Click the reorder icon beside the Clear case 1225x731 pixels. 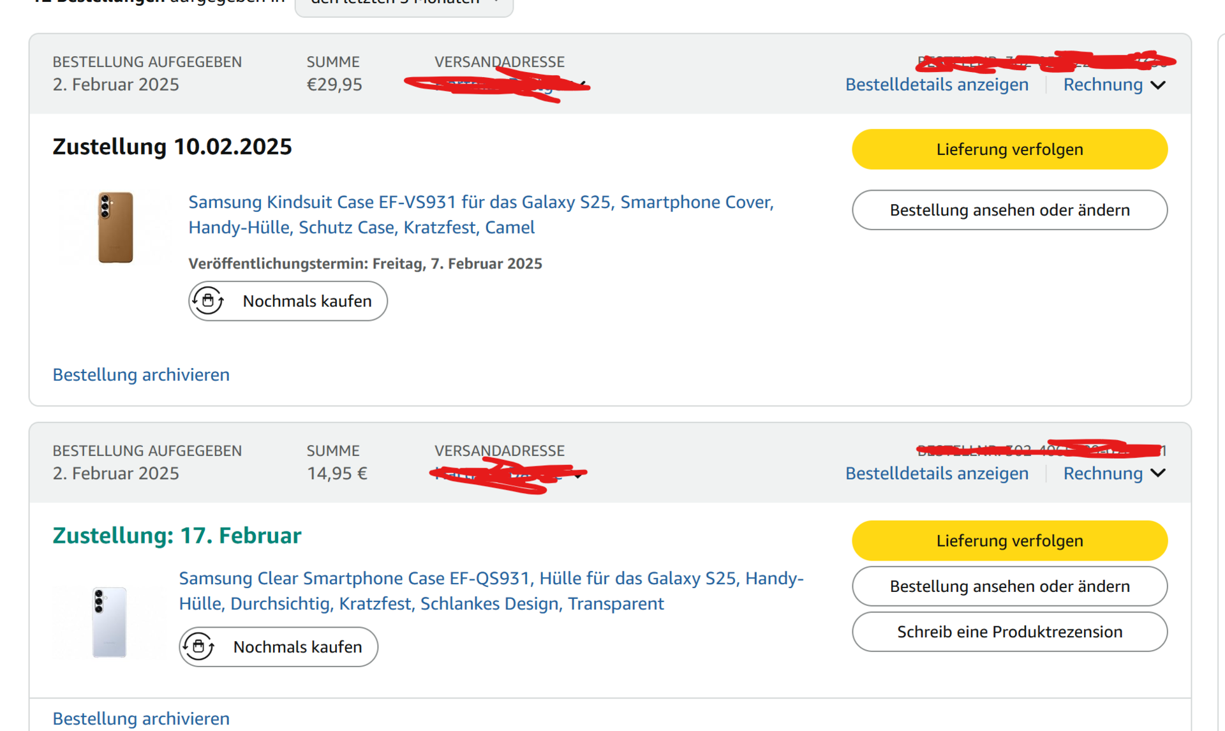coord(199,647)
